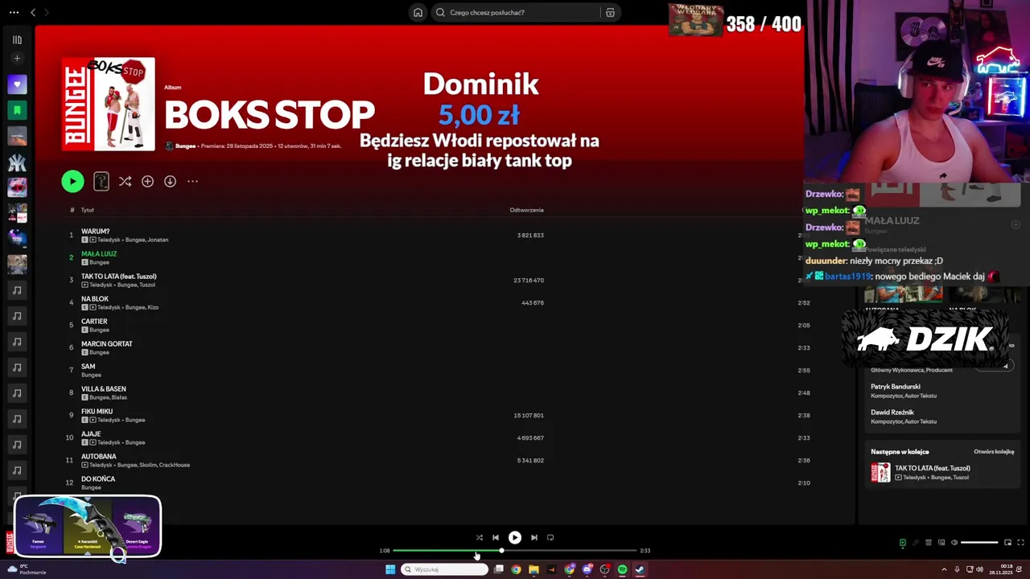This screenshot has width=1030, height=579.
Task: Go to Home via the house icon
Action: pos(418,12)
